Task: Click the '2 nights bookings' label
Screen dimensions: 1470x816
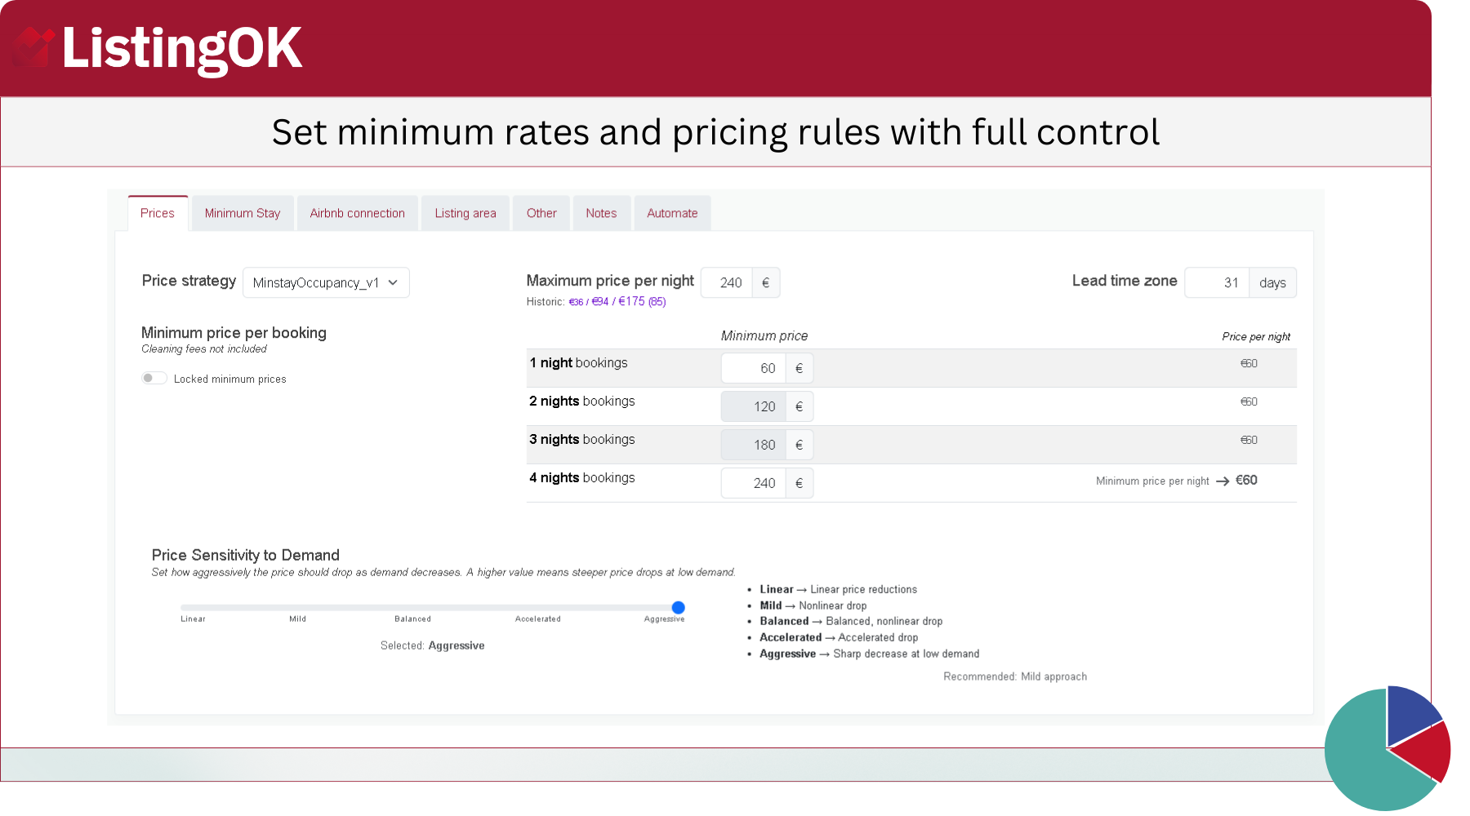Action: (581, 401)
